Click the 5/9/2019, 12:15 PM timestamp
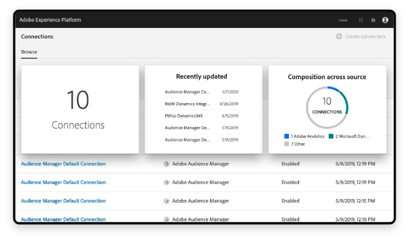409x241 pixels. (x=355, y=201)
